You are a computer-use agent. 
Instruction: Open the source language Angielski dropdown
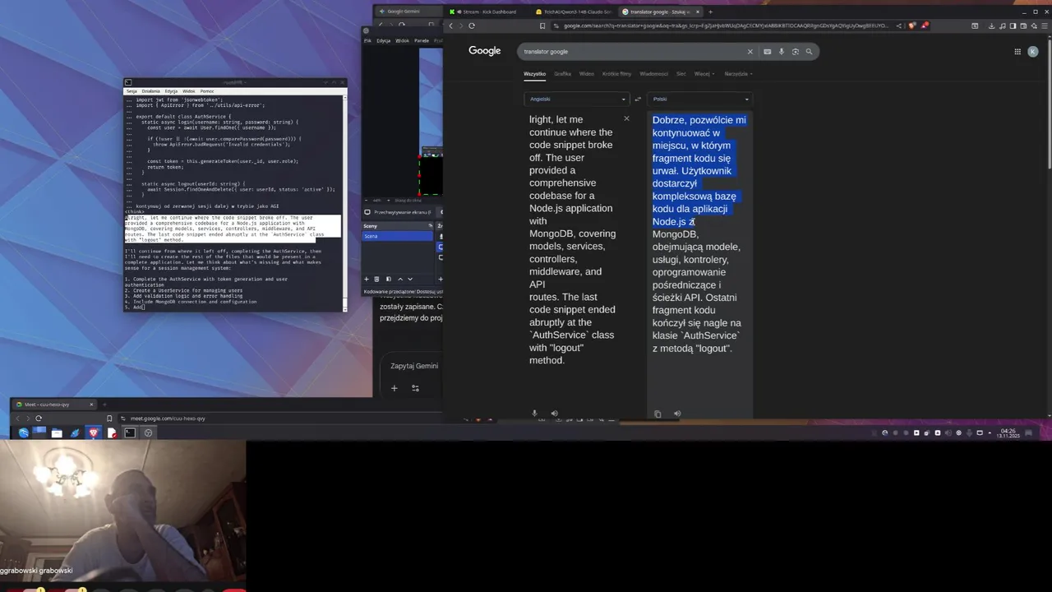pyautogui.click(x=576, y=99)
